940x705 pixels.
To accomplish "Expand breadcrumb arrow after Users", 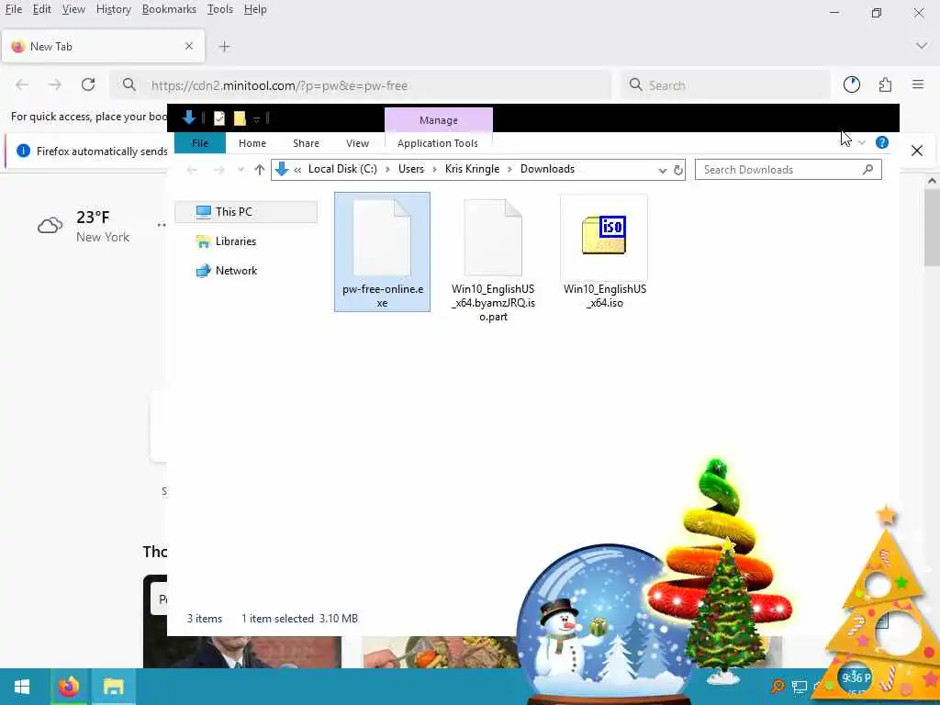I will pos(434,170).
